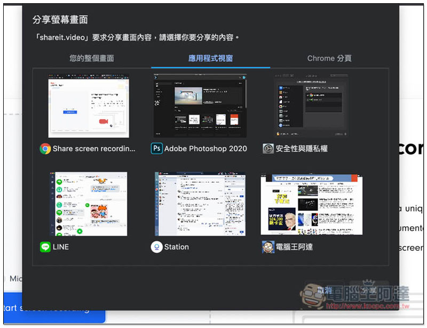Pick the 電腦王阿達 window thumbnail
427x328 pixels.
(312, 204)
